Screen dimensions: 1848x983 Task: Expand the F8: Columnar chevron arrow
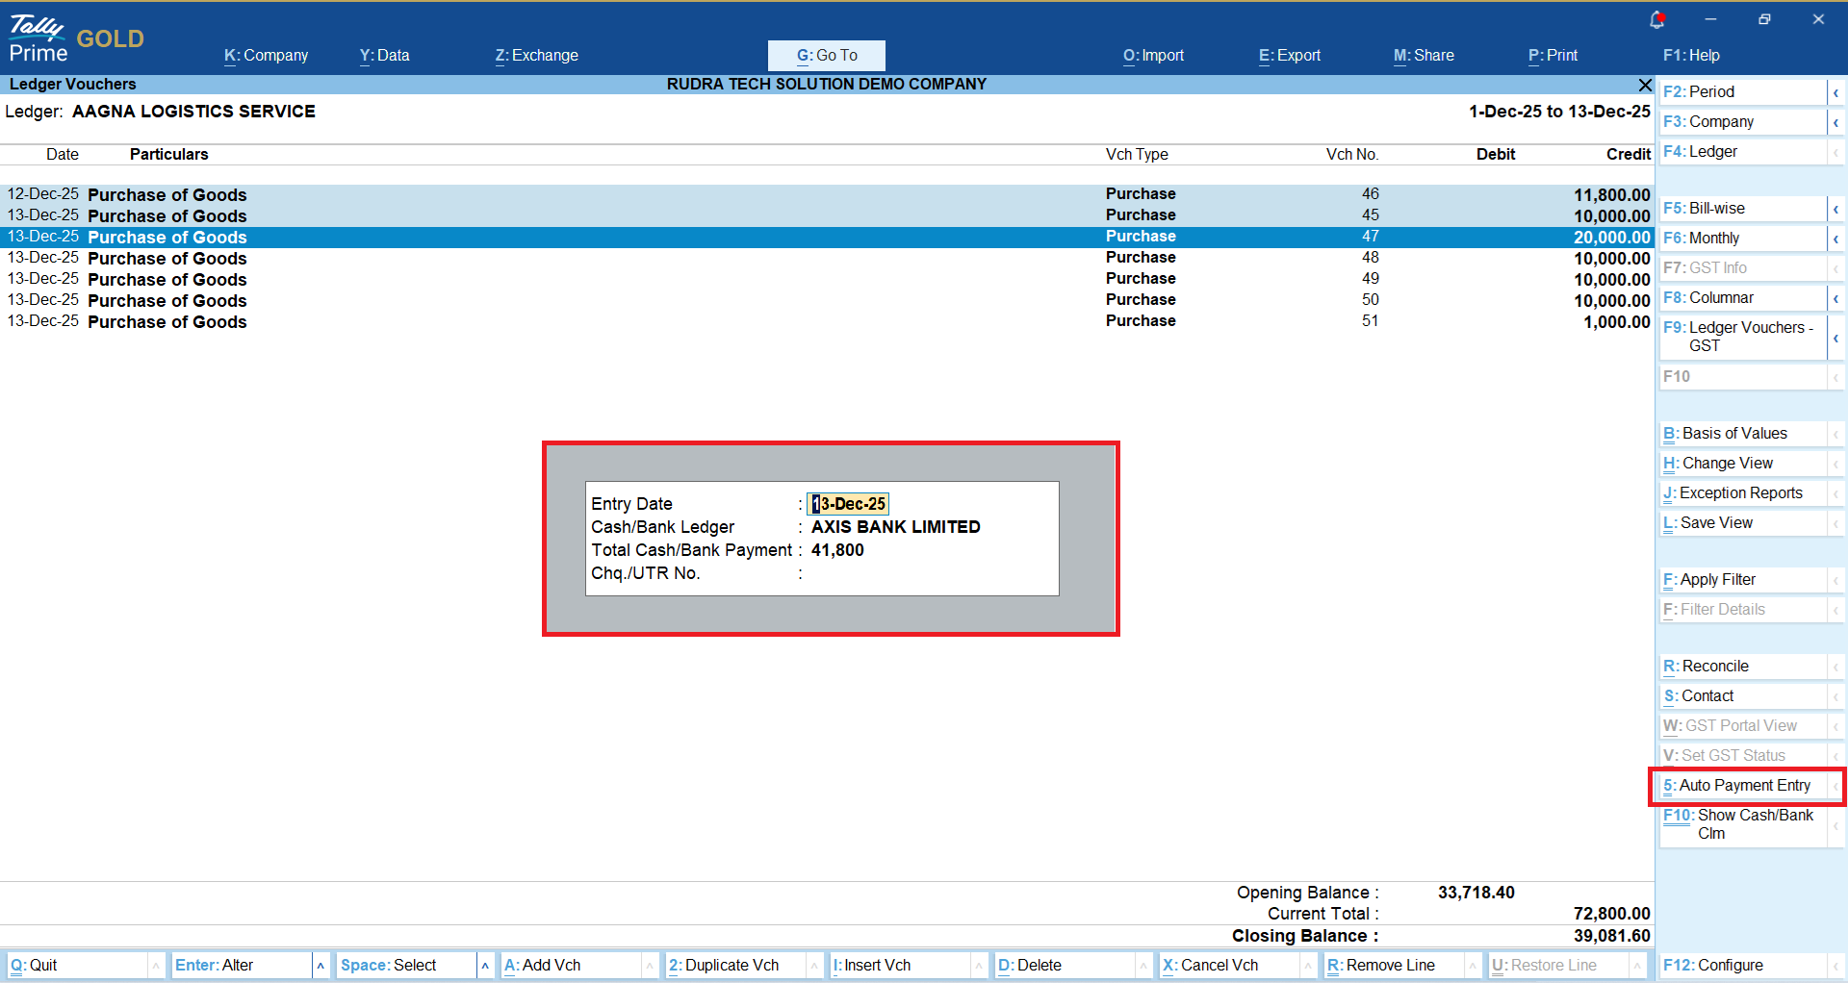click(1835, 298)
